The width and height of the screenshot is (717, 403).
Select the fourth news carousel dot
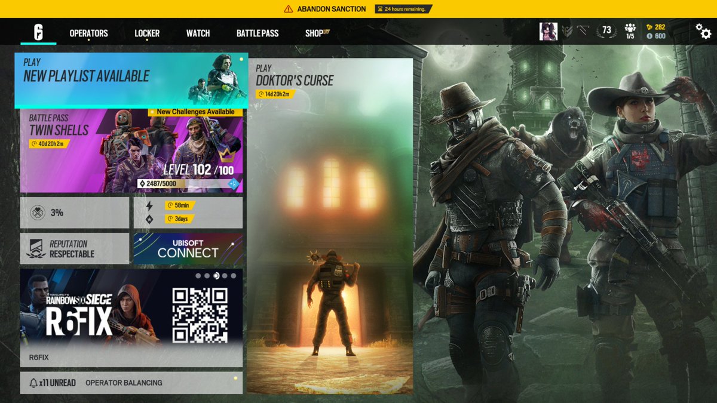pyautogui.click(x=226, y=276)
